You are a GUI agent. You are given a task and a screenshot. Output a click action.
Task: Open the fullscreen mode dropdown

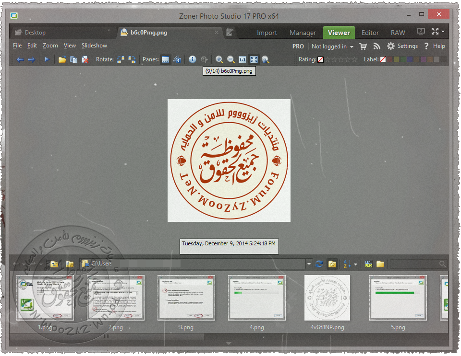click(x=443, y=31)
